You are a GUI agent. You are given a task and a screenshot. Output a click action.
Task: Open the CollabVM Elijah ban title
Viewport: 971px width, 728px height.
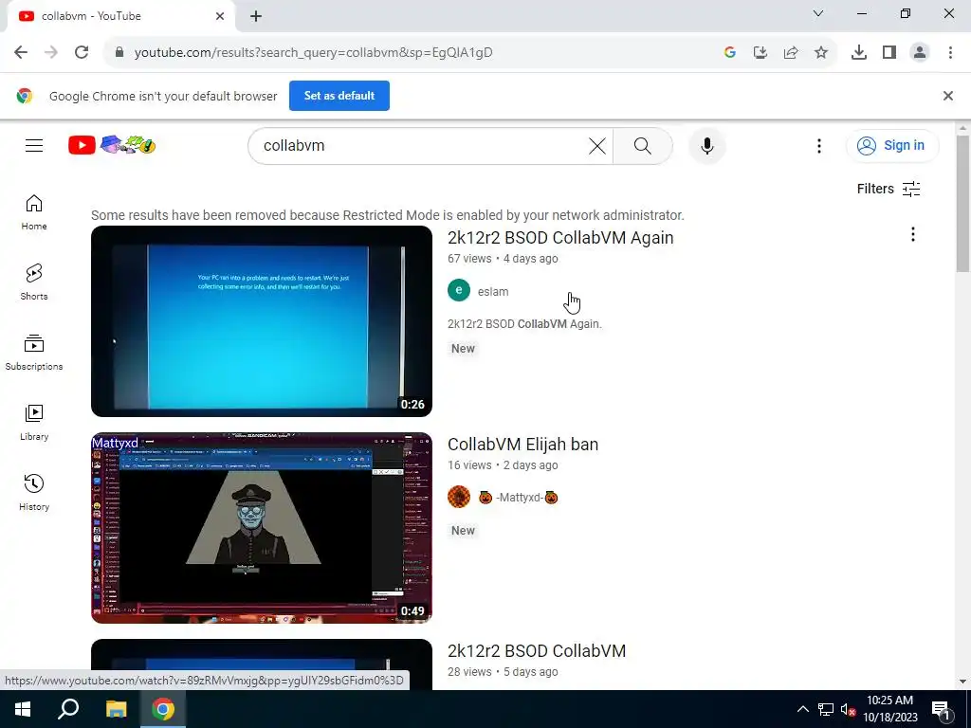522,445
